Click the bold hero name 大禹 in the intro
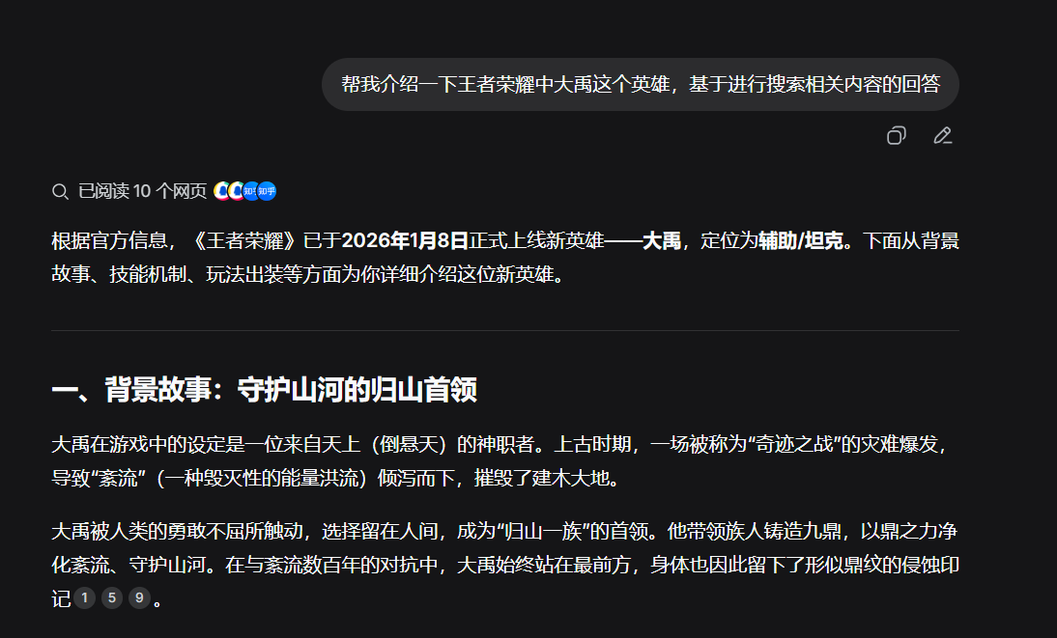Screen dimensions: 1057x638 tap(661, 241)
